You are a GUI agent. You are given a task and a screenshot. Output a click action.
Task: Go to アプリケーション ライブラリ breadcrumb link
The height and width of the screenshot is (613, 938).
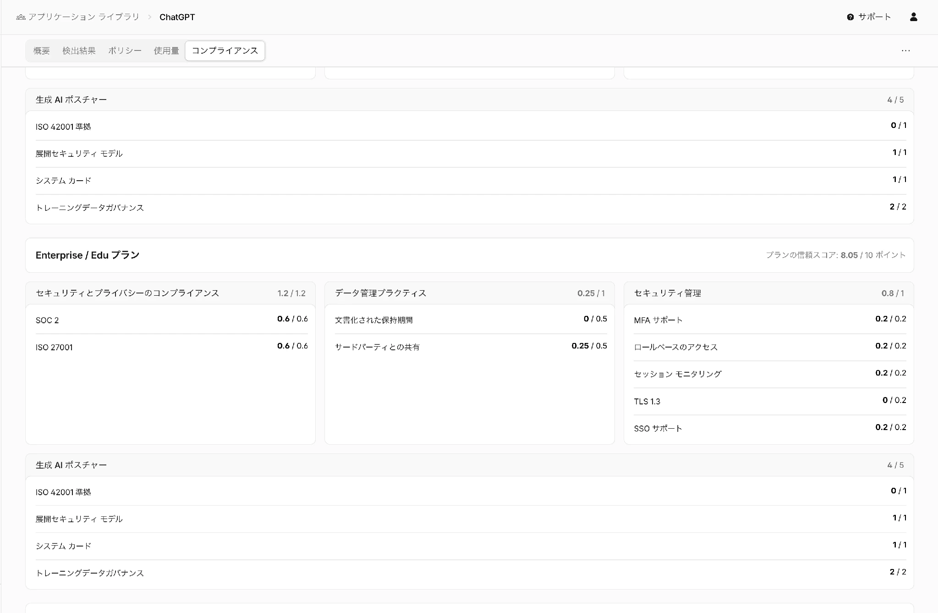tap(84, 17)
